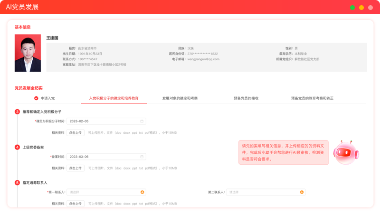Open calendar icon for 确定为积极分子时间

(x=142, y=122)
